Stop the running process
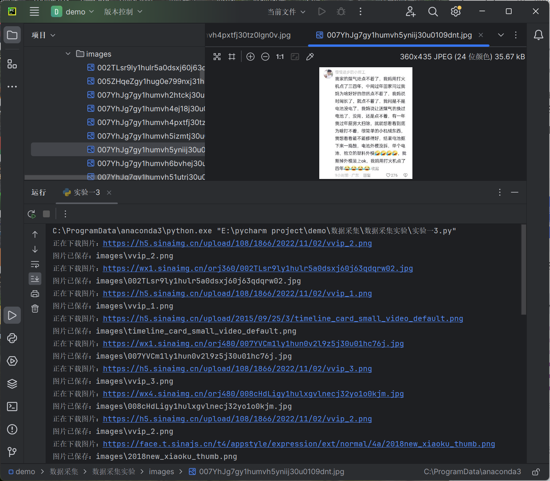The height and width of the screenshot is (481, 550). pyautogui.click(x=46, y=214)
